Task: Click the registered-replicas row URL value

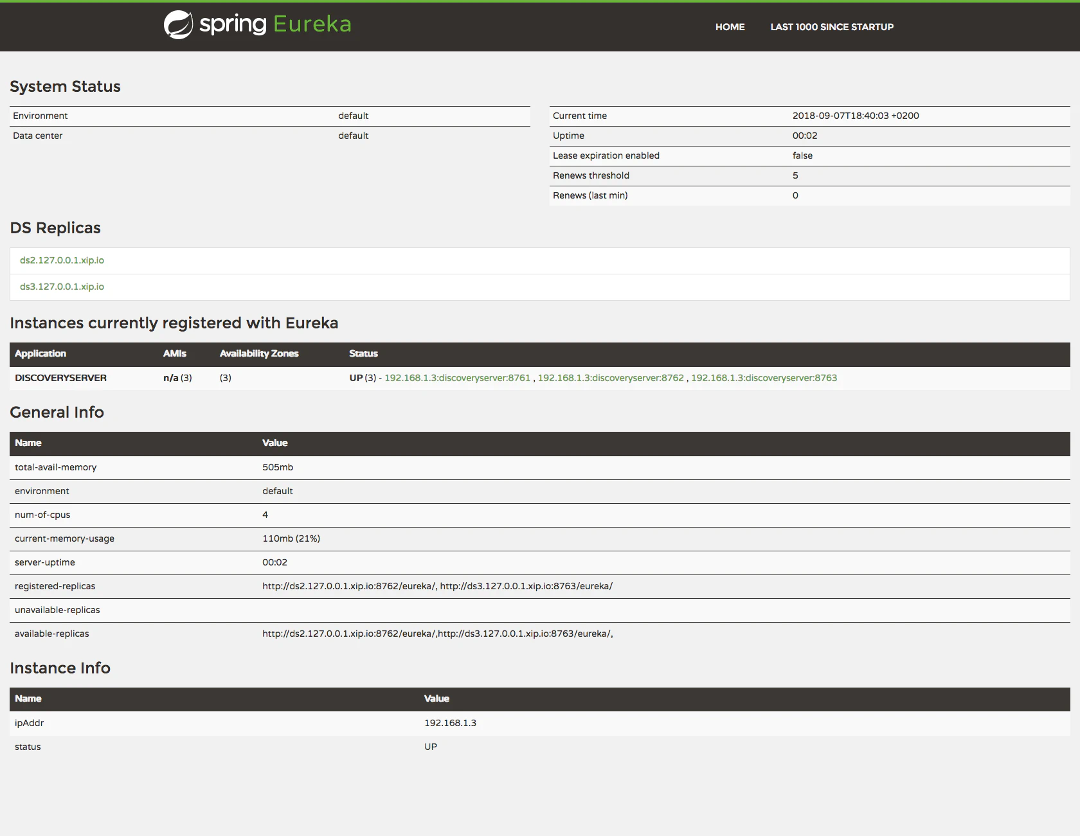Action: pyautogui.click(x=437, y=586)
